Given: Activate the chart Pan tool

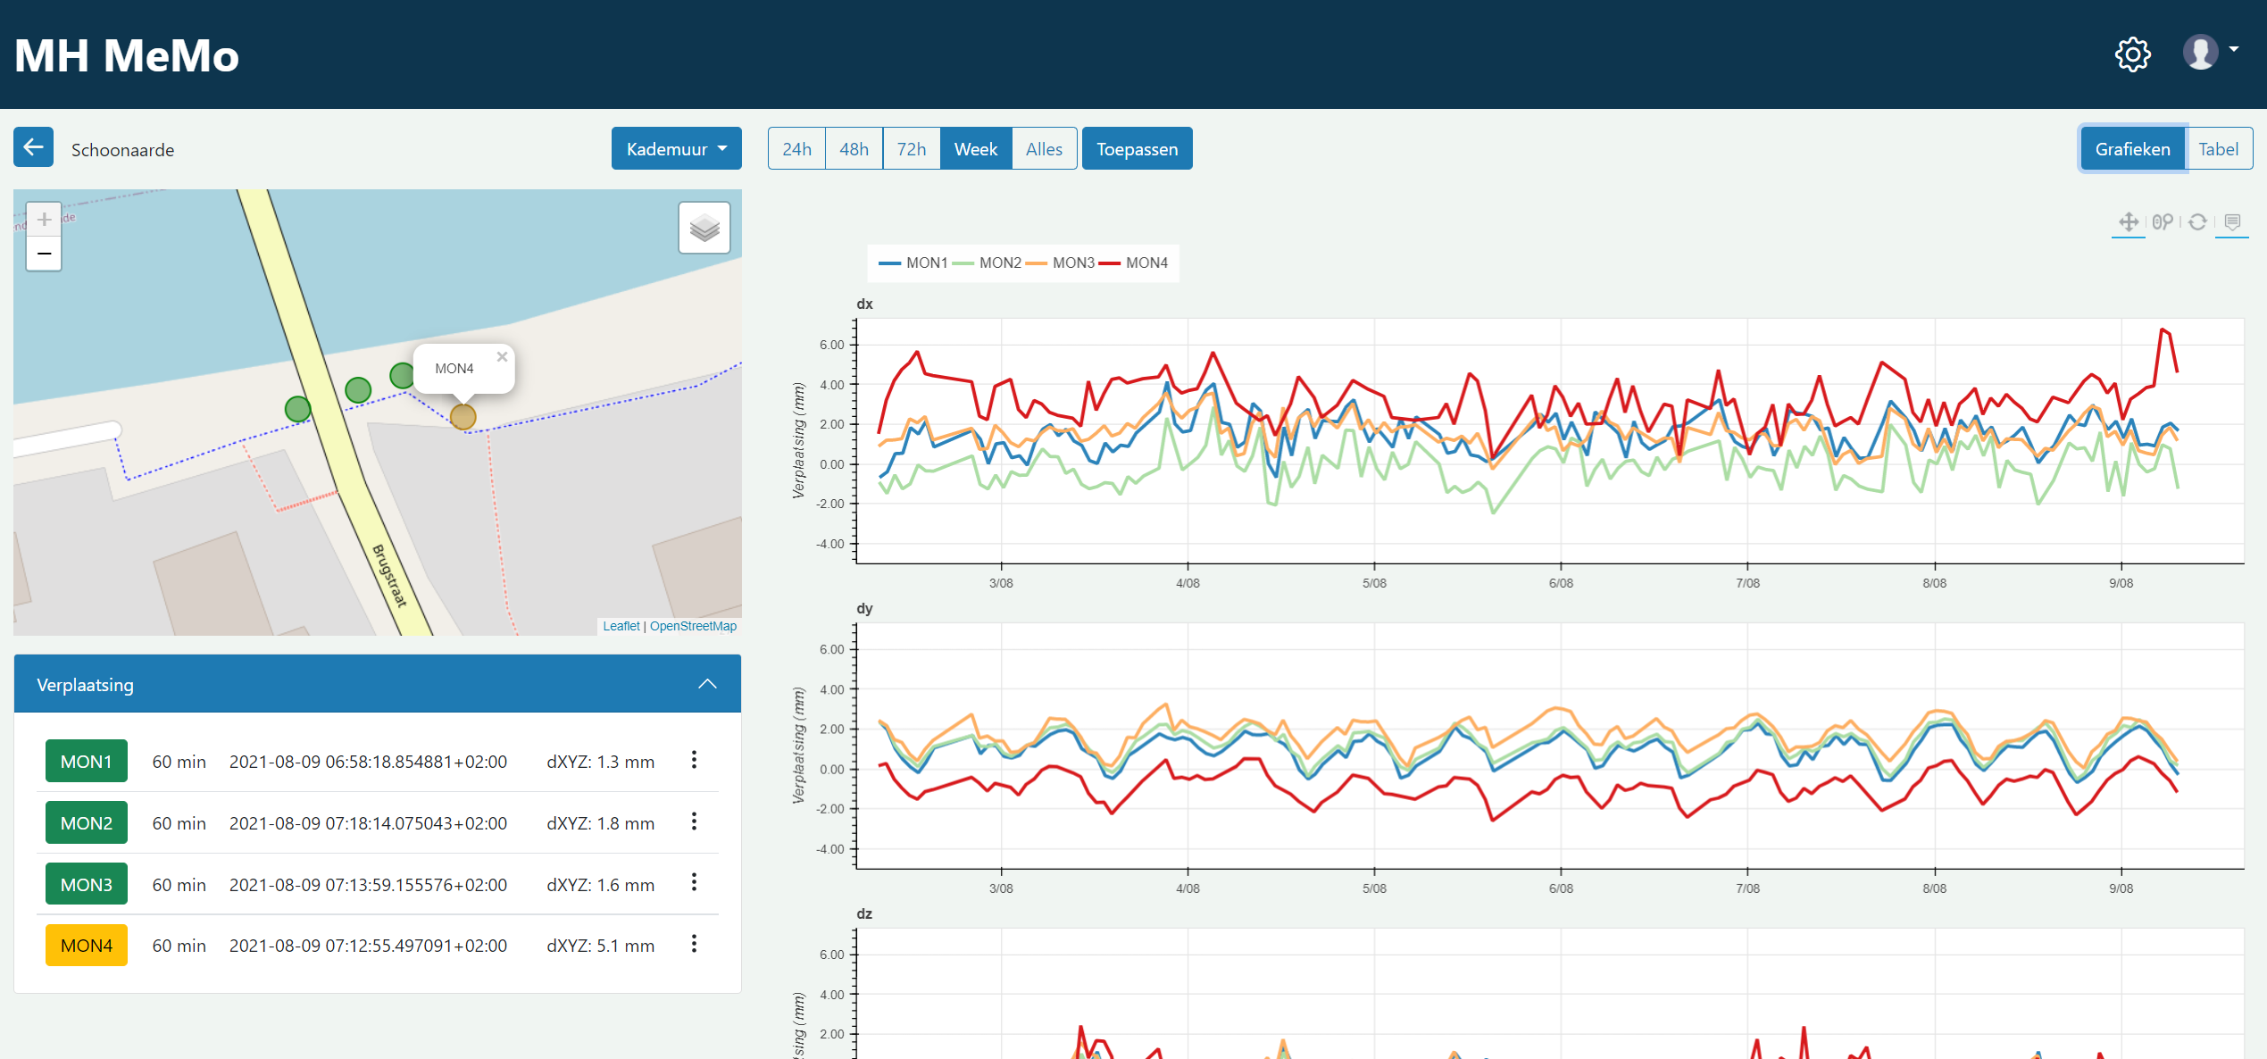Looking at the screenshot, I should [x=2128, y=221].
